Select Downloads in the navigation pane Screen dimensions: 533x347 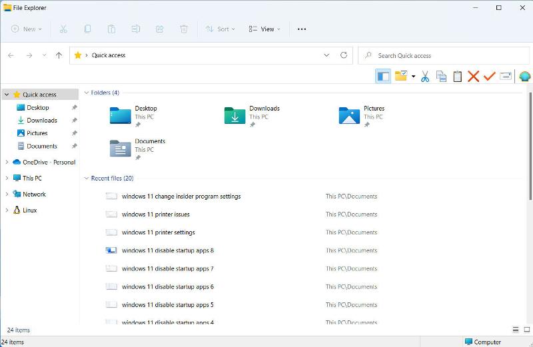point(42,121)
